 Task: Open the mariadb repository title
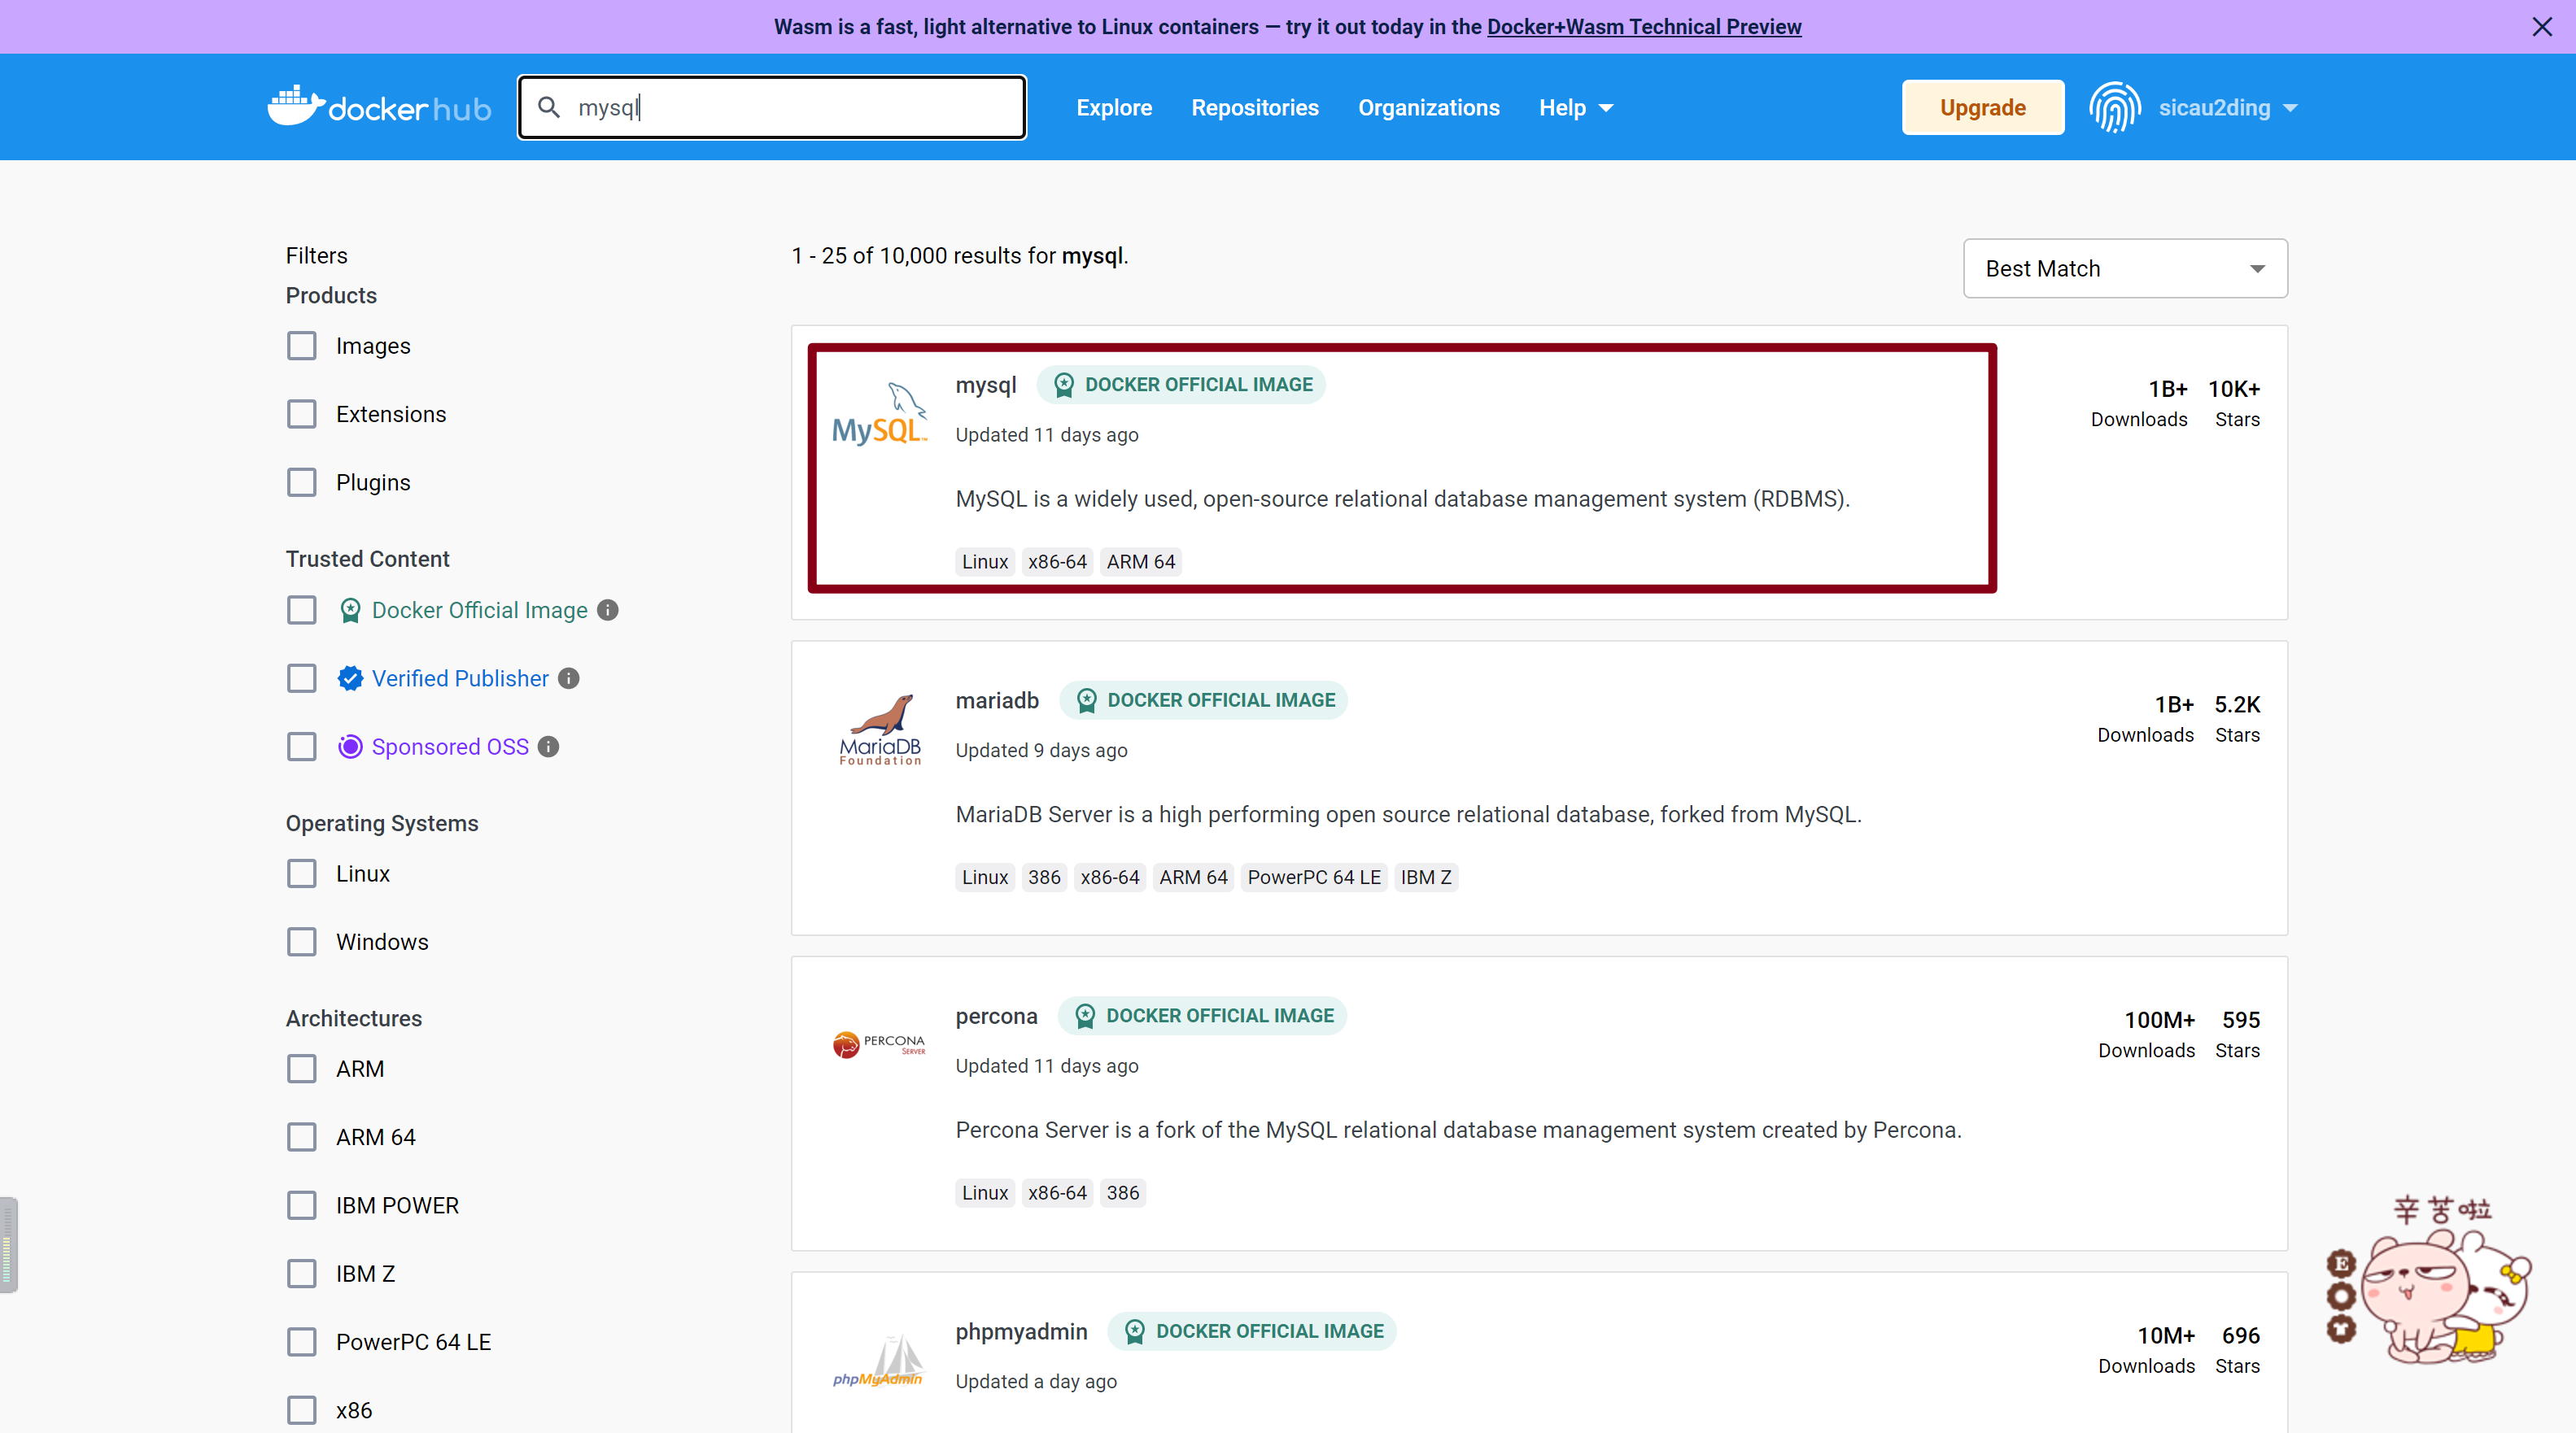997,700
